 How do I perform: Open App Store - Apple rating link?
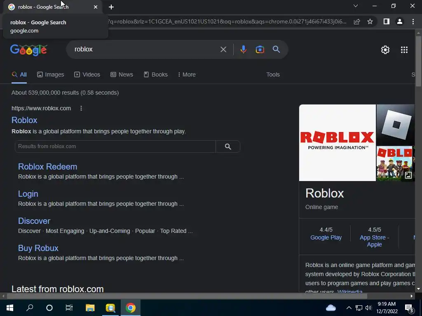(x=374, y=241)
